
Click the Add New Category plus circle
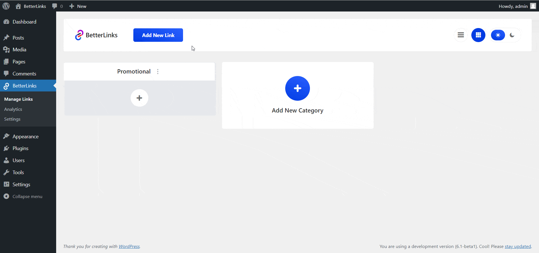298,88
